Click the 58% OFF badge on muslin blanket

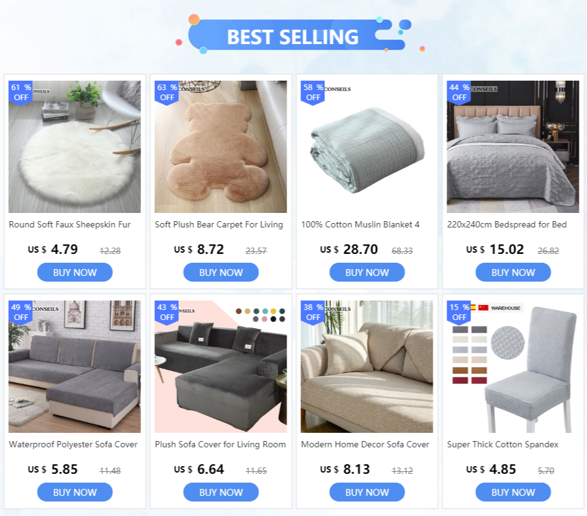(x=312, y=93)
